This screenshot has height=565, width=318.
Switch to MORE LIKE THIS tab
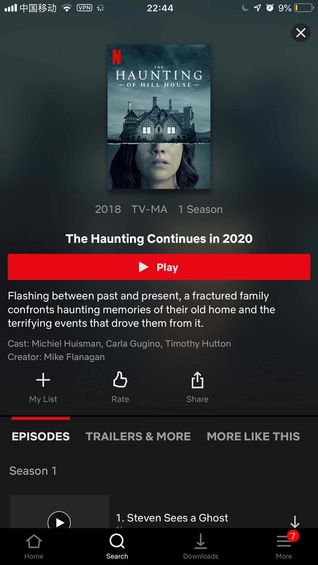pyautogui.click(x=253, y=436)
